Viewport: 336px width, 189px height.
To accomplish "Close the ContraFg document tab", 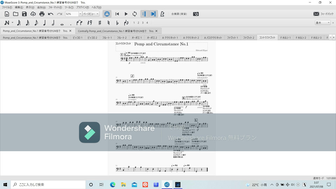I will point(156,31).
